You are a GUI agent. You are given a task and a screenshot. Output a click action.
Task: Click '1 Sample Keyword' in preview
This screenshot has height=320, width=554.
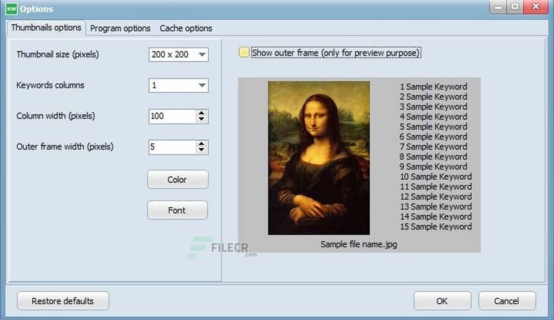coord(433,87)
